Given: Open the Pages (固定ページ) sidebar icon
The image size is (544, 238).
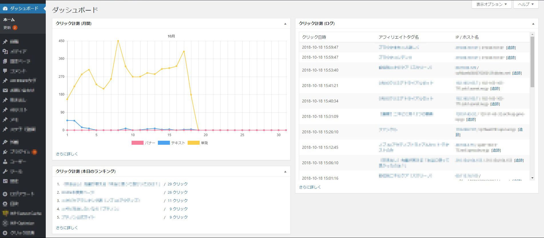Looking at the screenshot, I should [x=5, y=61].
